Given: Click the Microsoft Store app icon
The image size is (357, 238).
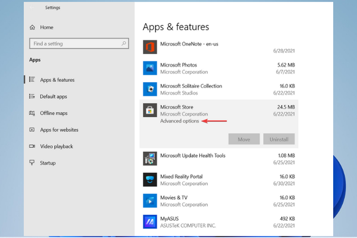Looking at the screenshot, I should (150, 111).
